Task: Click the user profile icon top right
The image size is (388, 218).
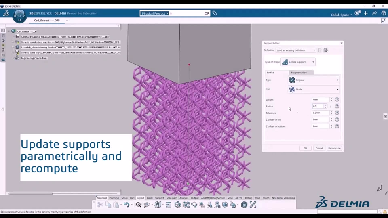Action: (357, 13)
